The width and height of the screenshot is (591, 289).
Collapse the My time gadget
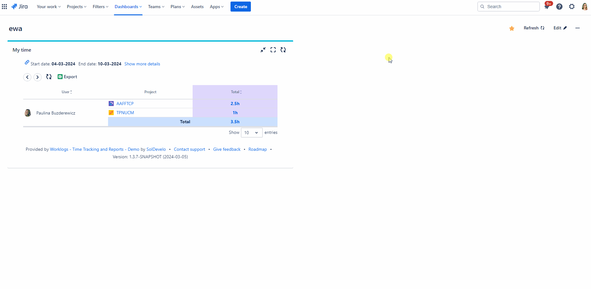pos(263,49)
